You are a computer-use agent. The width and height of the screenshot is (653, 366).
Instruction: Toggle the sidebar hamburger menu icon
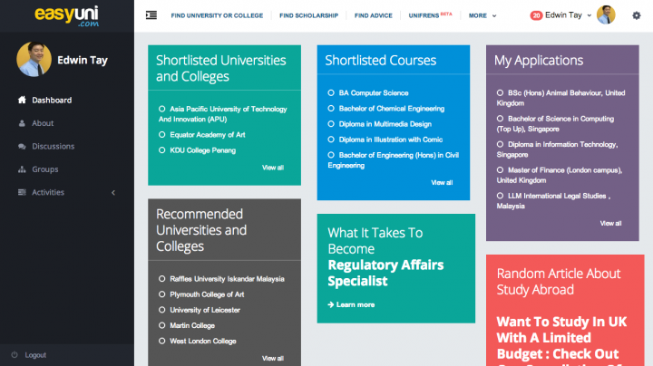(x=151, y=15)
